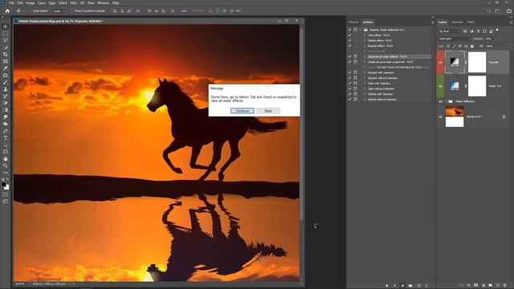Viewport: 514px width, 289px height.
Task: Select the Crop tool
Action: coord(6,55)
